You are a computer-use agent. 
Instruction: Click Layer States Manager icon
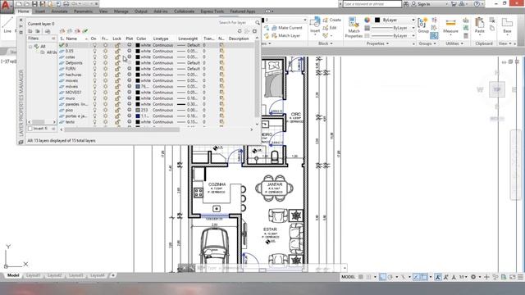coord(48,31)
